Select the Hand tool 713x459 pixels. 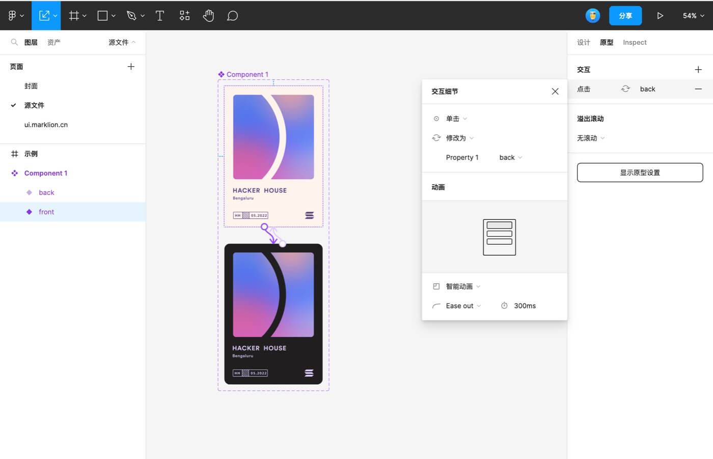tap(208, 16)
